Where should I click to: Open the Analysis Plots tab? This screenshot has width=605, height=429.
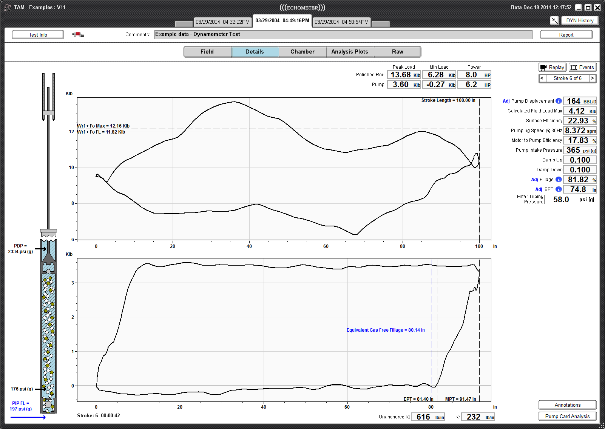point(350,52)
